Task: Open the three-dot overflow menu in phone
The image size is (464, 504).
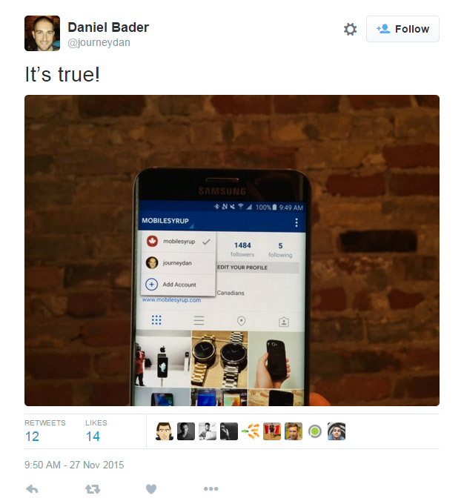Action: [x=296, y=222]
